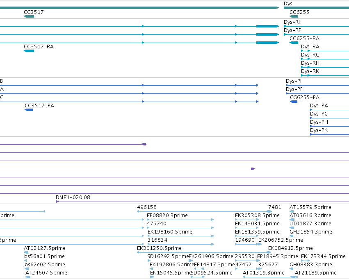
Task: Select the Dys-RA transcript label
Action: click(x=310, y=47)
